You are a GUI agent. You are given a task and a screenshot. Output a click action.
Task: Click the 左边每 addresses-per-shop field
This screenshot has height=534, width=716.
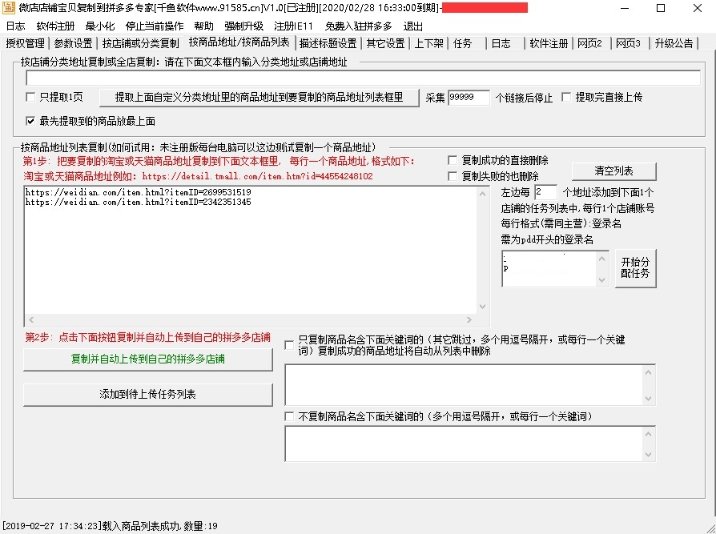545,192
